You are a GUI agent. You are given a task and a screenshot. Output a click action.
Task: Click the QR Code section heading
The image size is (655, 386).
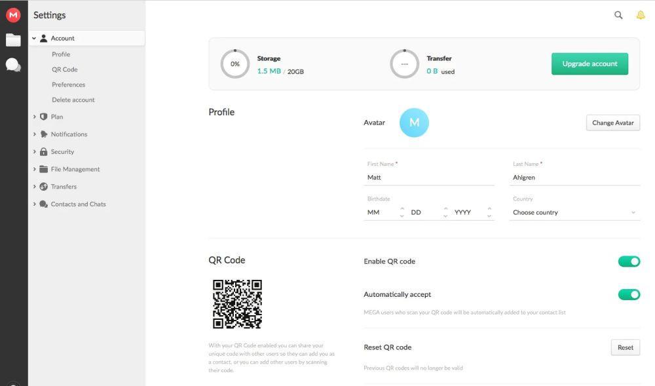pyautogui.click(x=227, y=260)
